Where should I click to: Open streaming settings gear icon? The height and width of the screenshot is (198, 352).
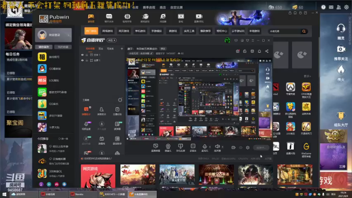click(248, 147)
